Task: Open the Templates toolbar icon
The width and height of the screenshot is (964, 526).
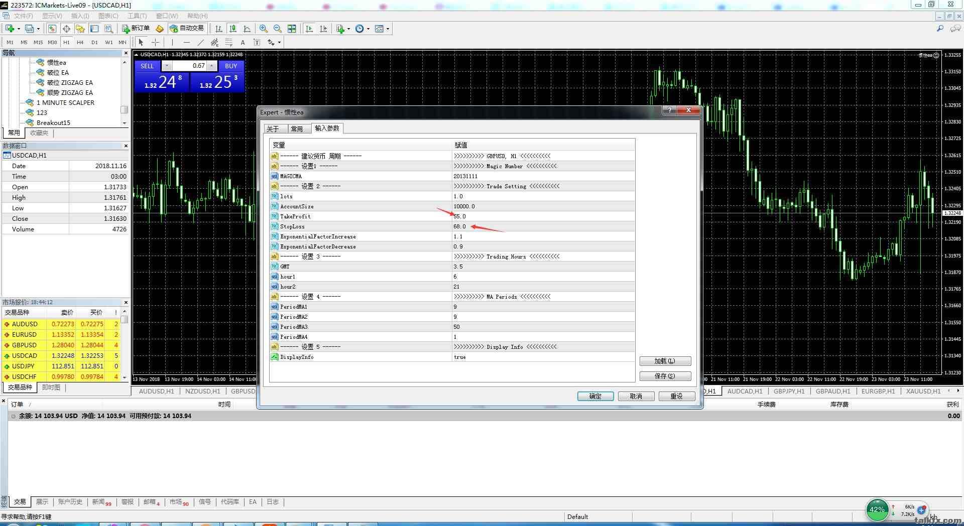Action: pyautogui.click(x=379, y=29)
